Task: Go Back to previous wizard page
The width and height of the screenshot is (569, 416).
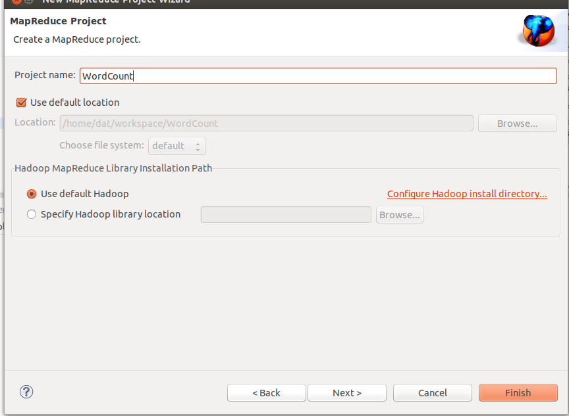Action: pyautogui.click(x=266, y=393)
